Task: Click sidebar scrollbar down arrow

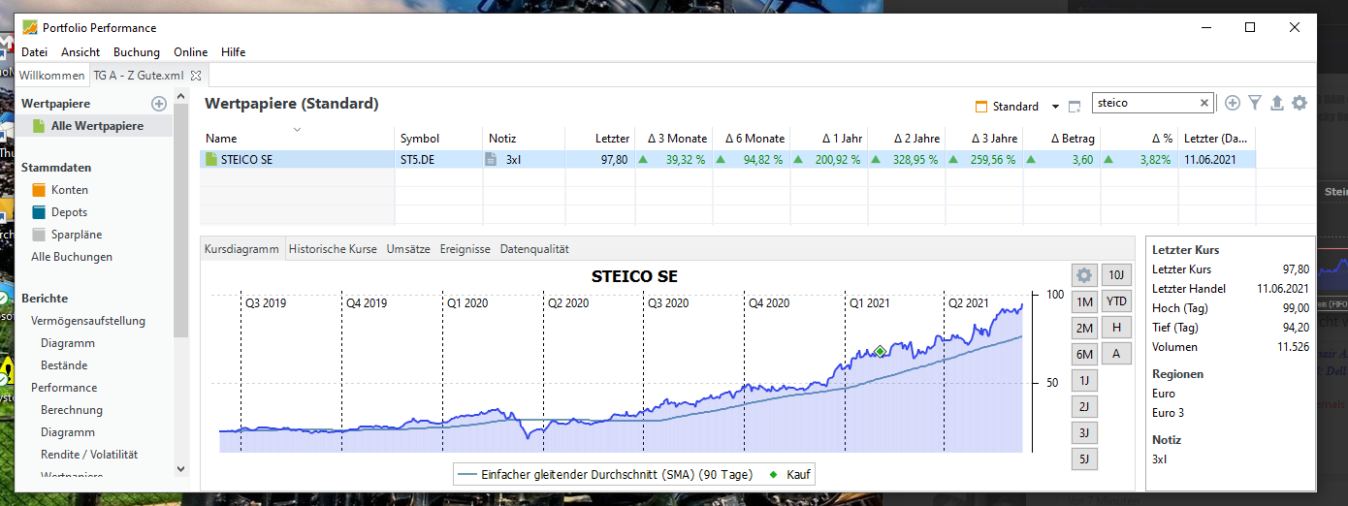Action: point(180,468)
